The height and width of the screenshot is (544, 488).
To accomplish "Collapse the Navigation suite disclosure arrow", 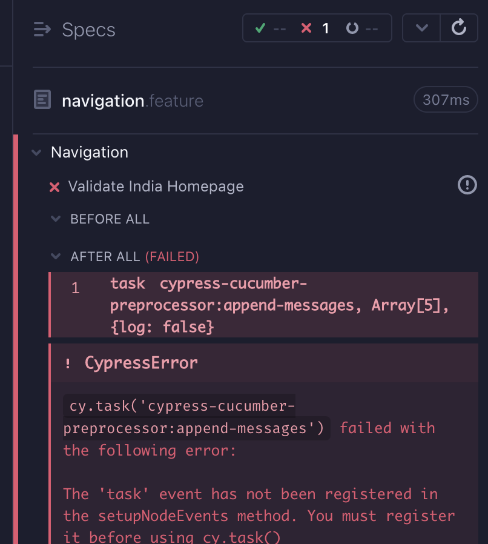I will pos(36,153).
